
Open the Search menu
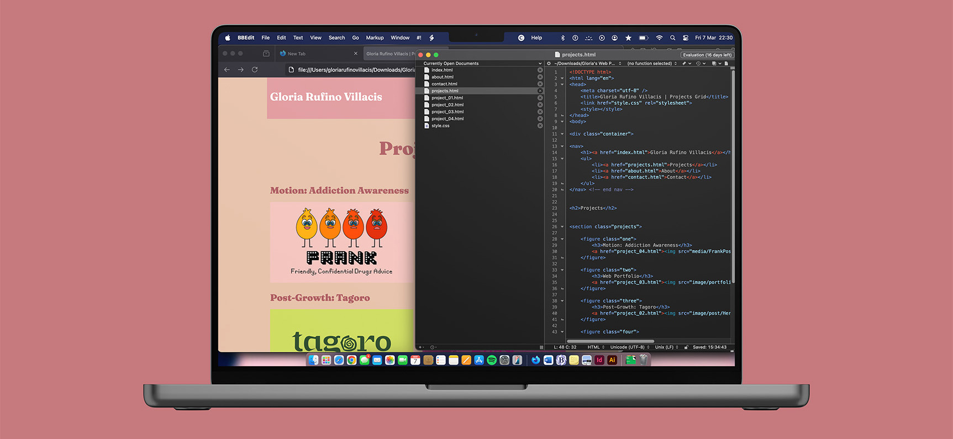pos(336,38)
